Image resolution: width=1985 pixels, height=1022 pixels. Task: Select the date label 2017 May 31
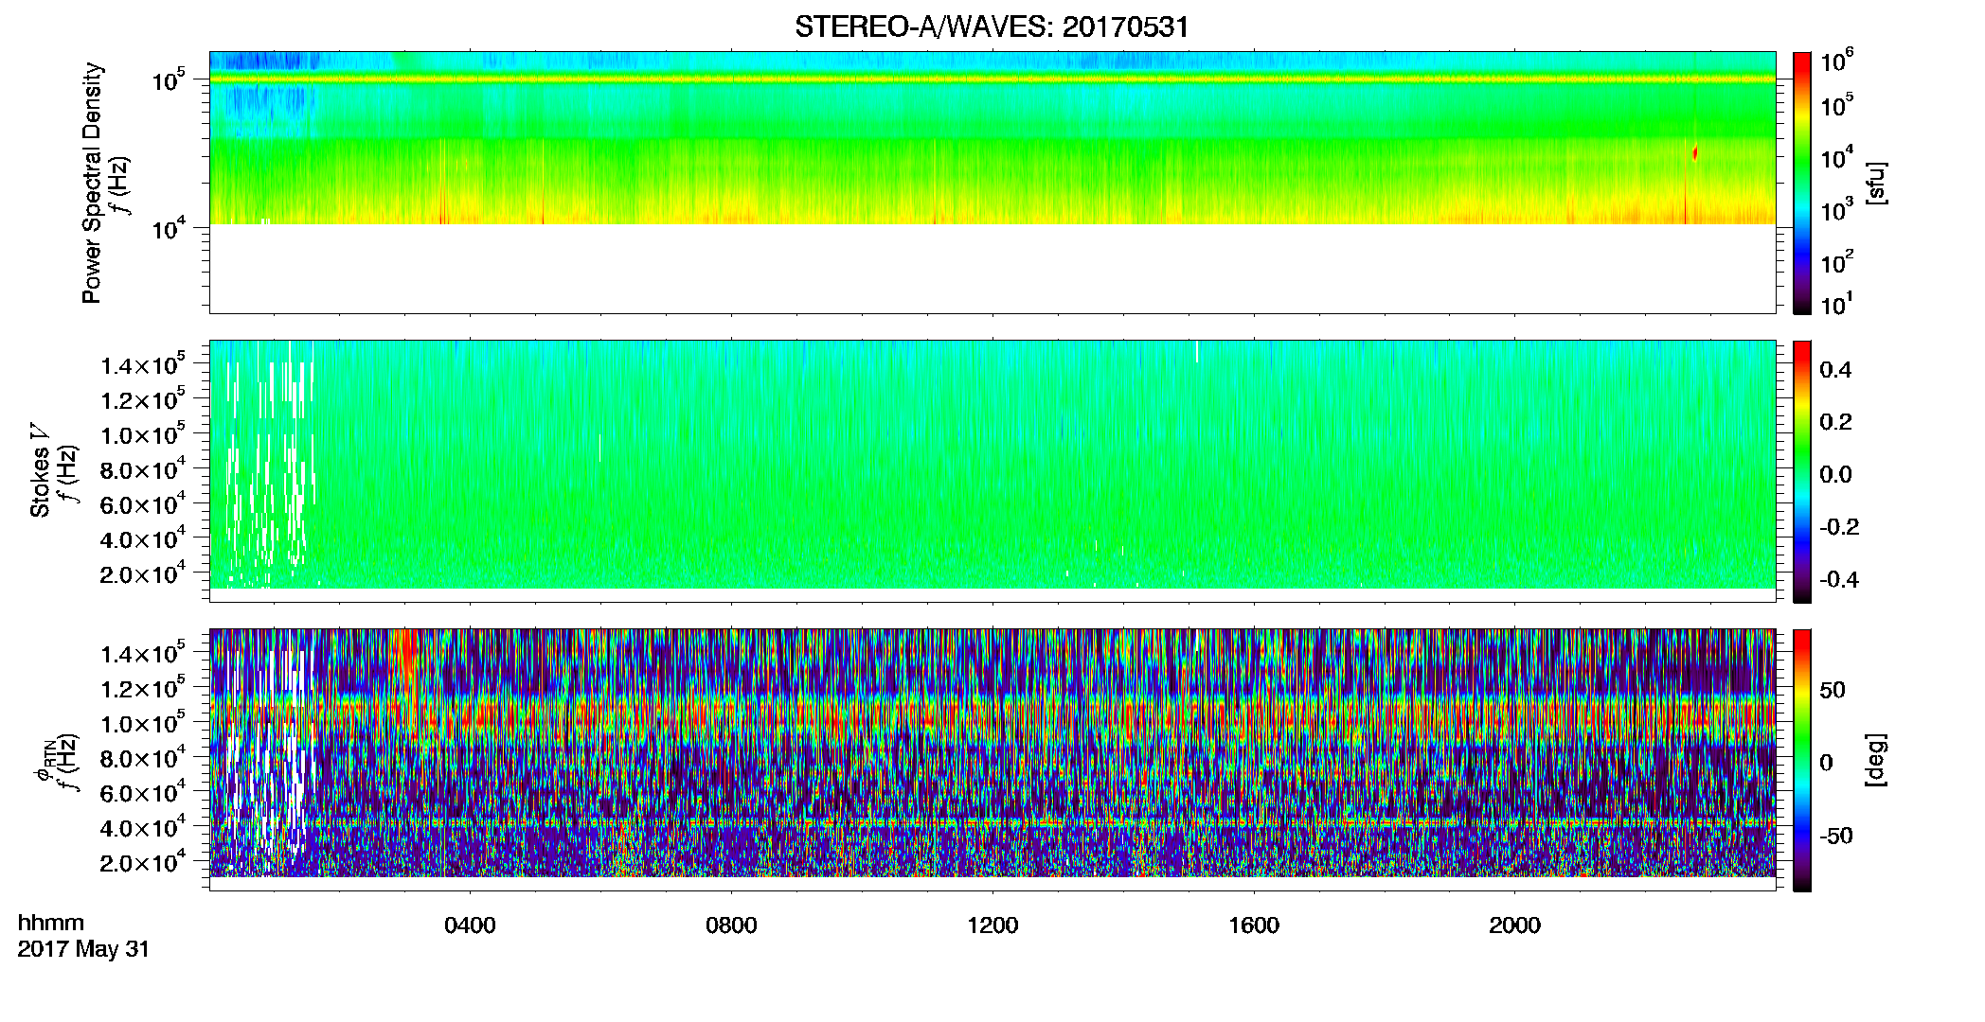[x=83, y=949]
